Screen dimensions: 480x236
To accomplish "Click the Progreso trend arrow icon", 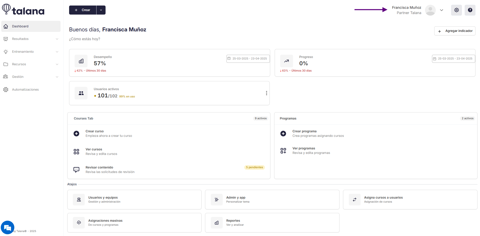I will 286,61.
